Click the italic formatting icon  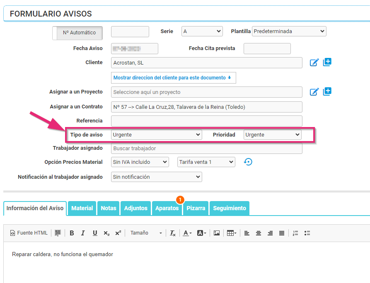tap(83, 233)
